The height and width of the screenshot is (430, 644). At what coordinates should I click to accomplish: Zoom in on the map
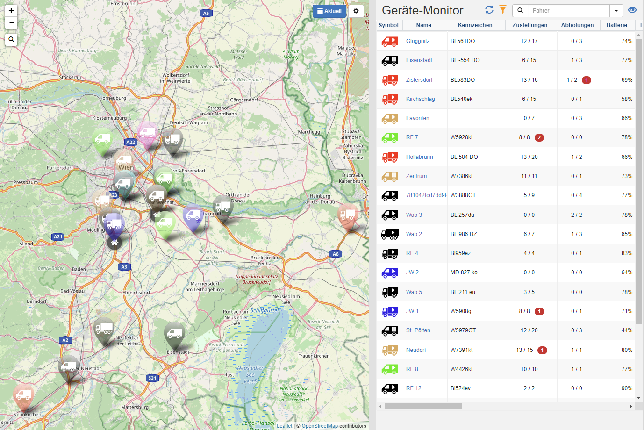11,11
